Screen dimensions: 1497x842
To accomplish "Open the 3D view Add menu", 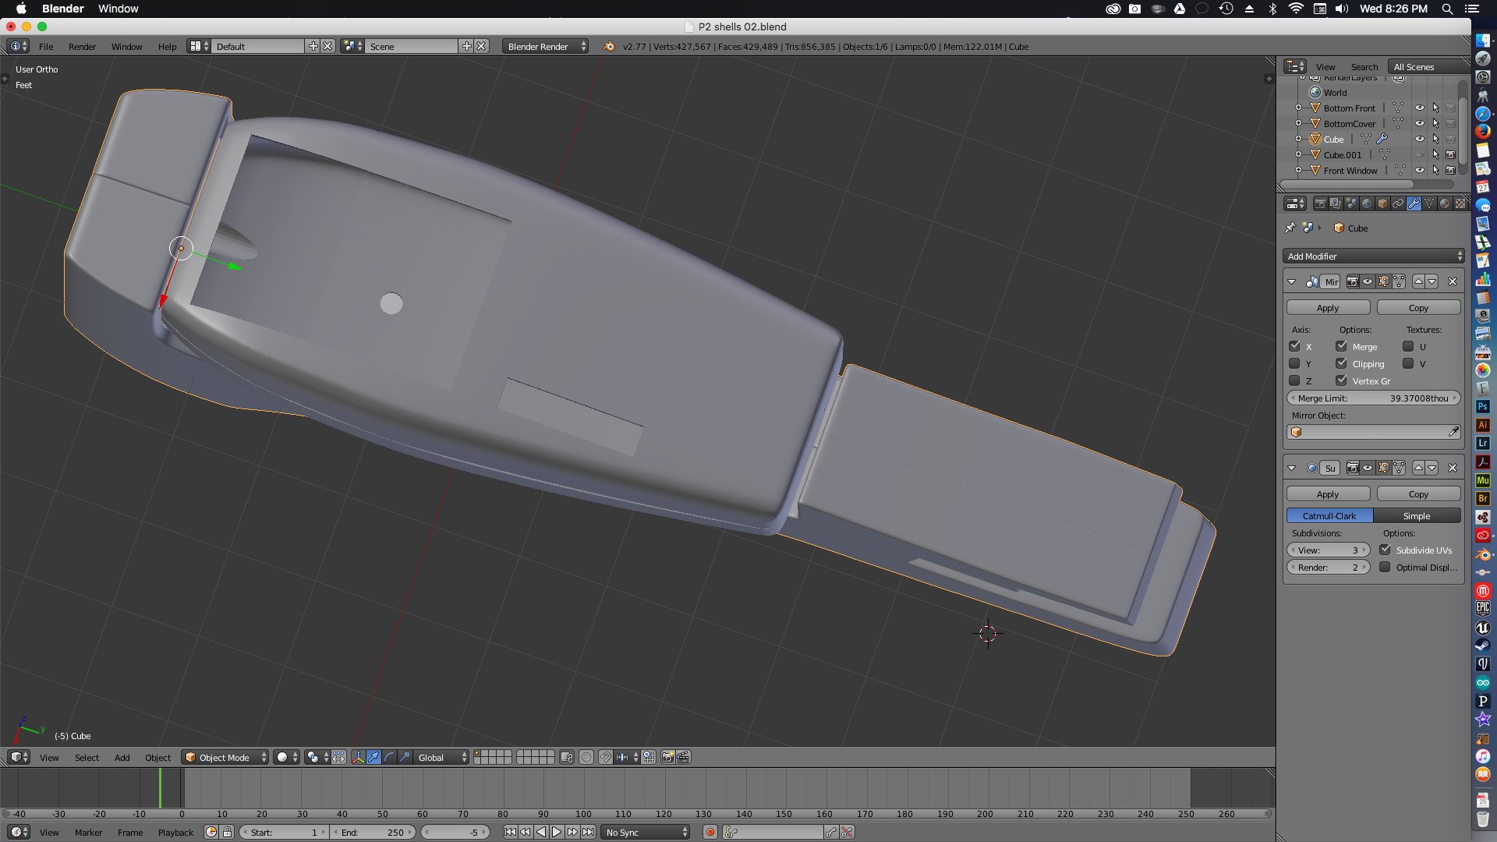I will [x=122, y=757].
